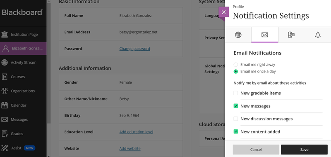Switch to the Stream notifications globe tab
Screen dimensions: 331x157
tap(238, 35)
